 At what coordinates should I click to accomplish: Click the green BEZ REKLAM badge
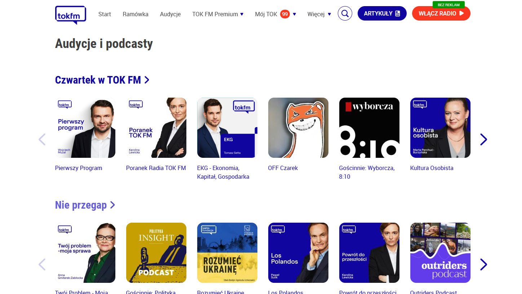[x=448, y=5]
